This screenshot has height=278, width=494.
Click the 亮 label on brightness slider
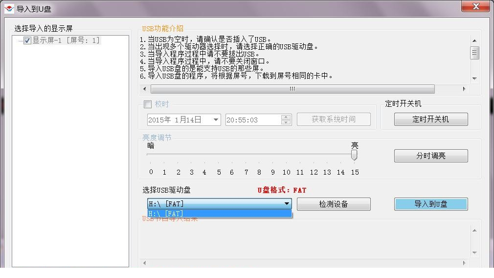click(355, 145)
